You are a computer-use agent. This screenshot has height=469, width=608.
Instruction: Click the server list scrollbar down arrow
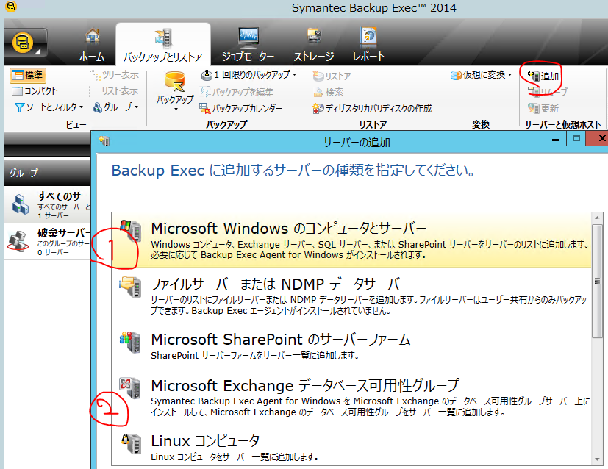(x=597, y=459)
